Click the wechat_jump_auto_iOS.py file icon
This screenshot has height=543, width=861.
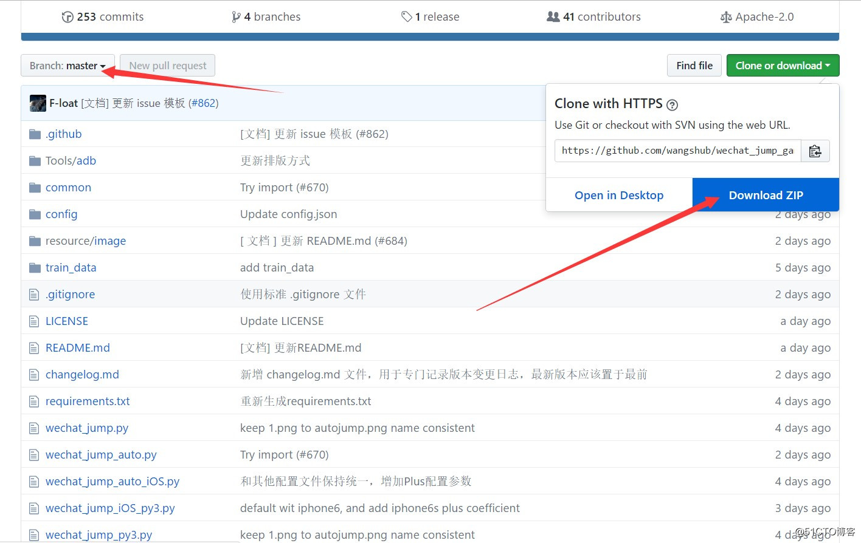pyautogui.click(x=34, y=482)
